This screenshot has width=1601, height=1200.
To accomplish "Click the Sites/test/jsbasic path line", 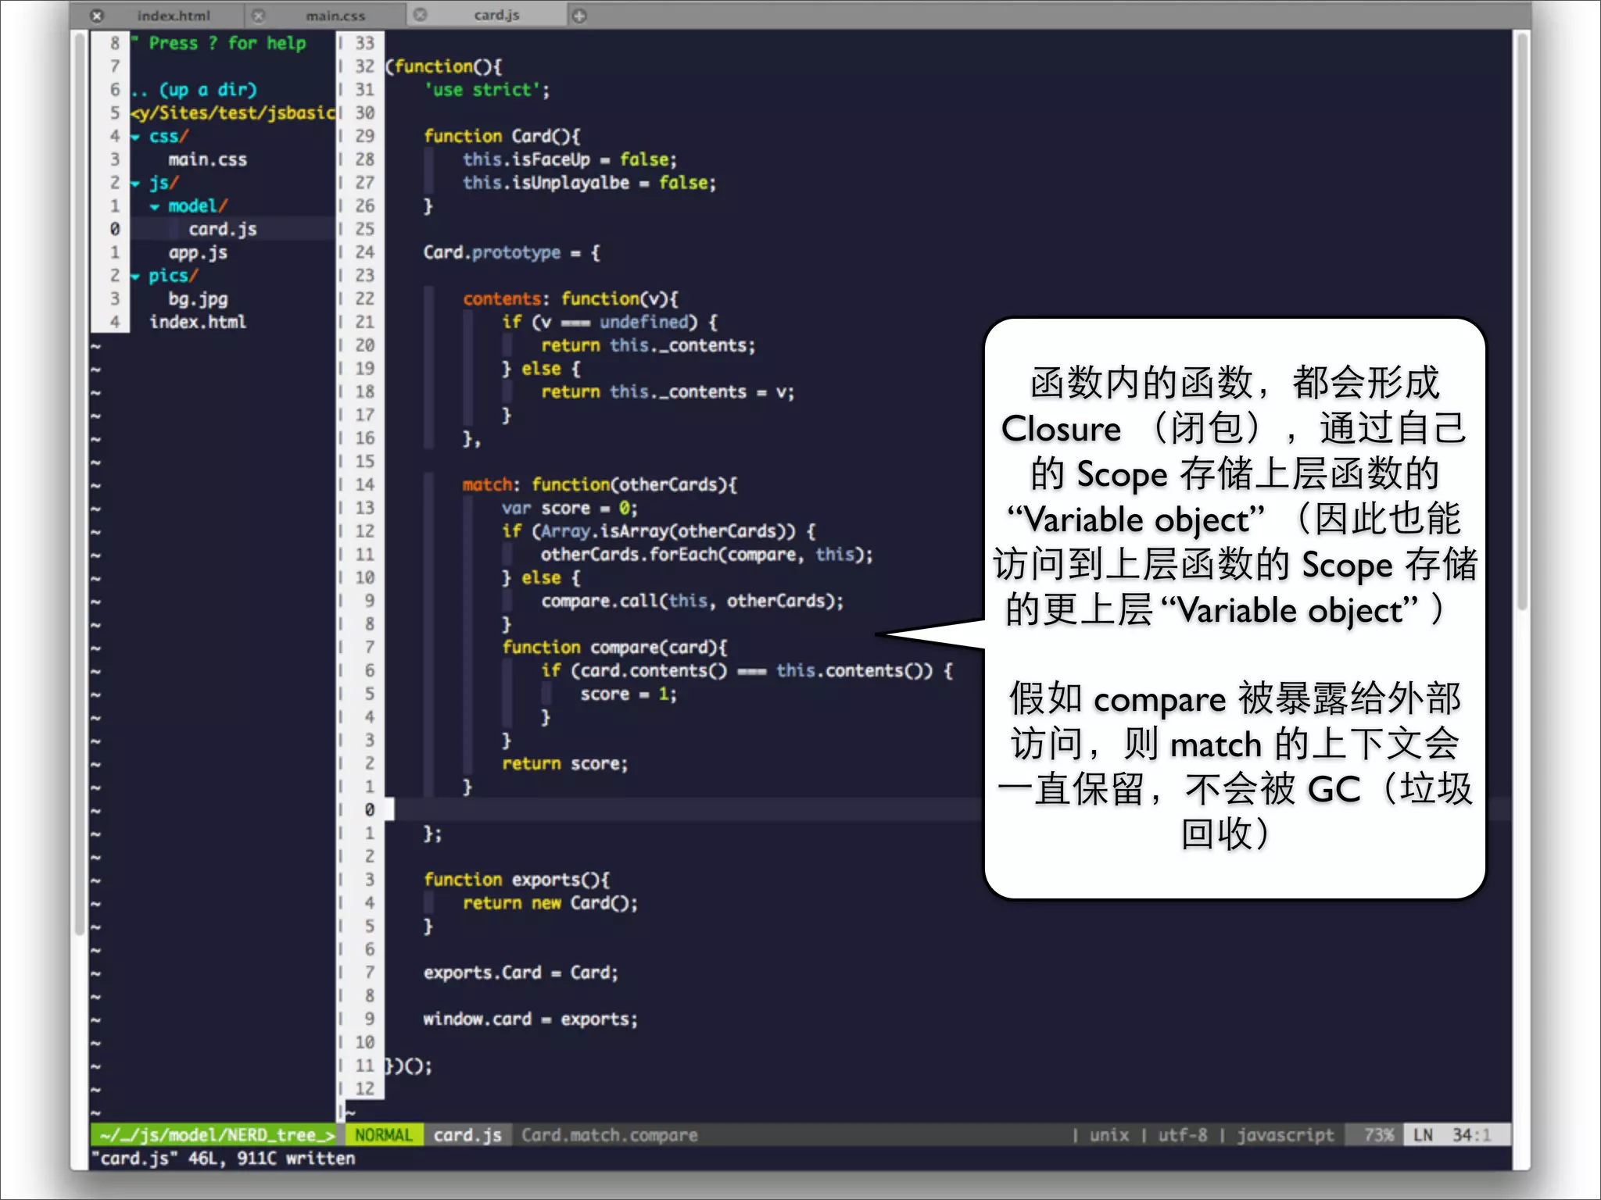I will [x=233, y=113].
